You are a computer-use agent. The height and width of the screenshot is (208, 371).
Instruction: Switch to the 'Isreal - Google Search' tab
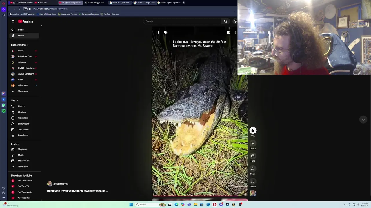120,3
